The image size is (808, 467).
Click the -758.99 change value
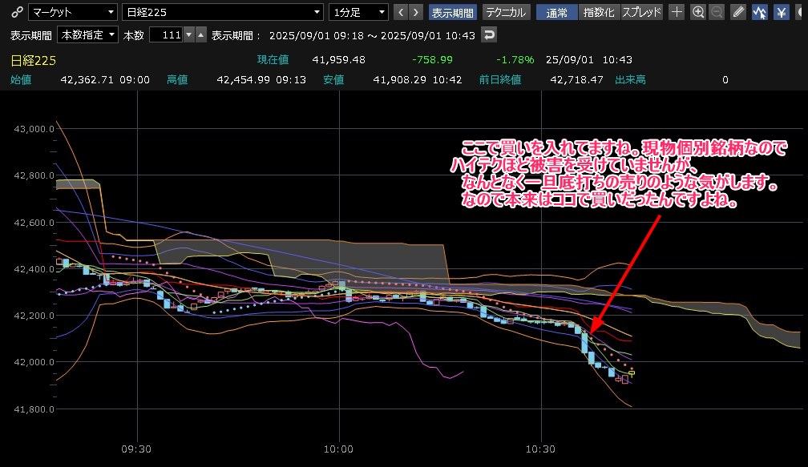click(x=432, y=60)
